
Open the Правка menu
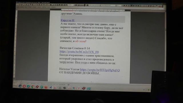22,7
